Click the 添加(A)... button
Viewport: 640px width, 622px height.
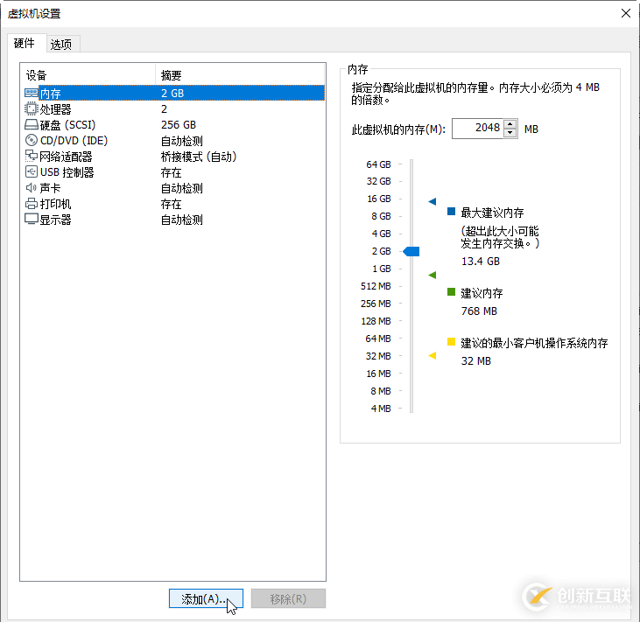point(204,598)
